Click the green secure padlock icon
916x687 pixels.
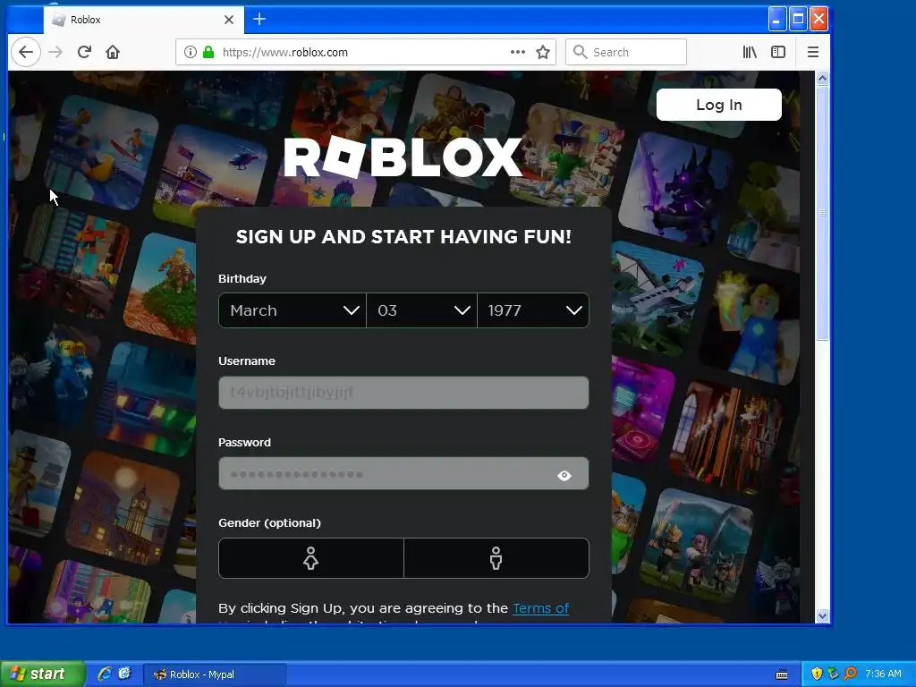point(208,52)
